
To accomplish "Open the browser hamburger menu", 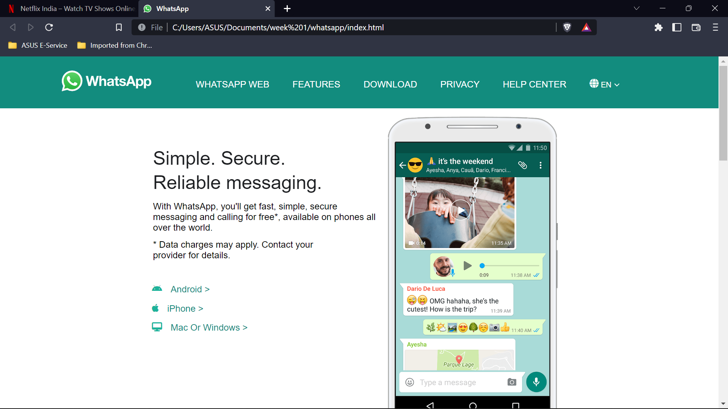I will click(x=715, y=27).
